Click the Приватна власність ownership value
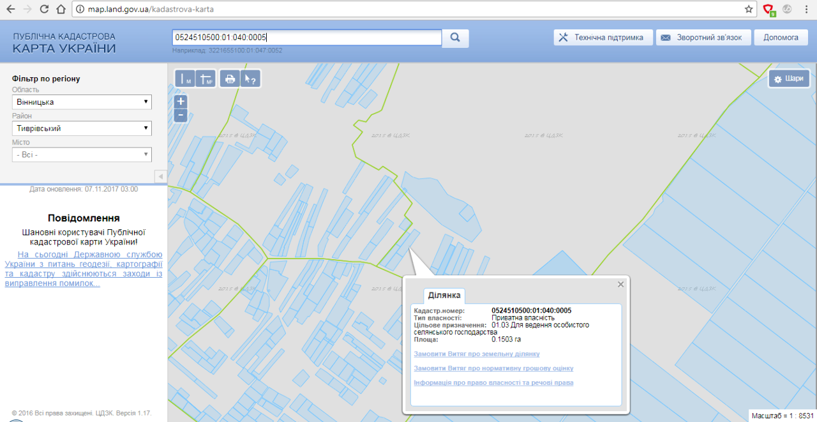 coord(523,317)
